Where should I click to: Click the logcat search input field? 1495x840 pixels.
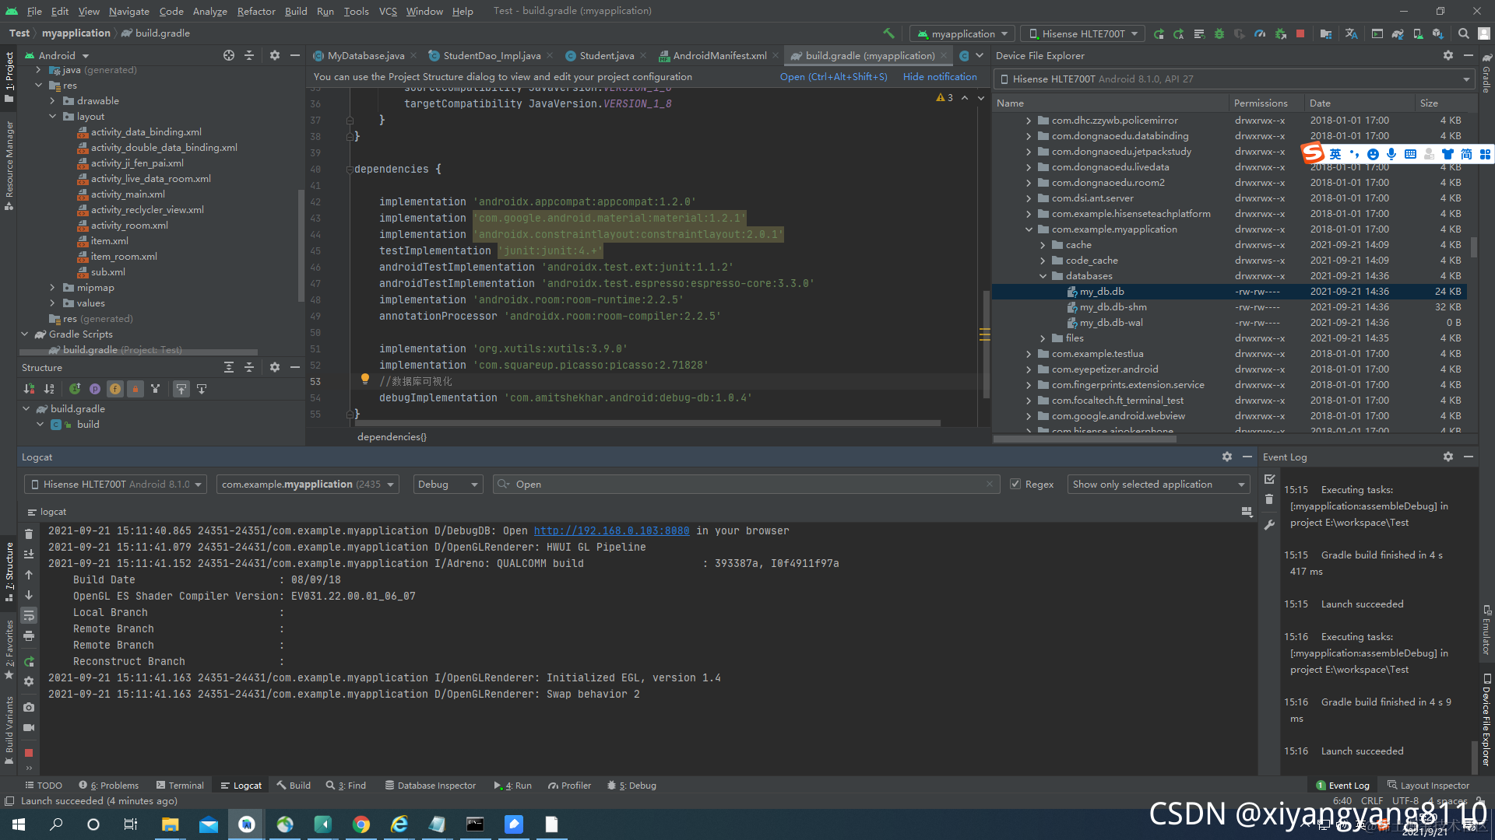click(x=740, y=484)
